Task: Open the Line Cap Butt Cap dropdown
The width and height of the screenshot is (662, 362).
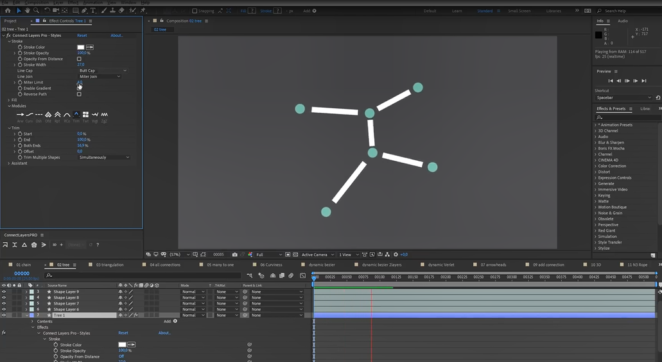Action: point(102,71)
